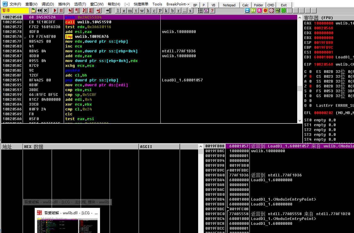Show handles with the h button

coord(148,10)
